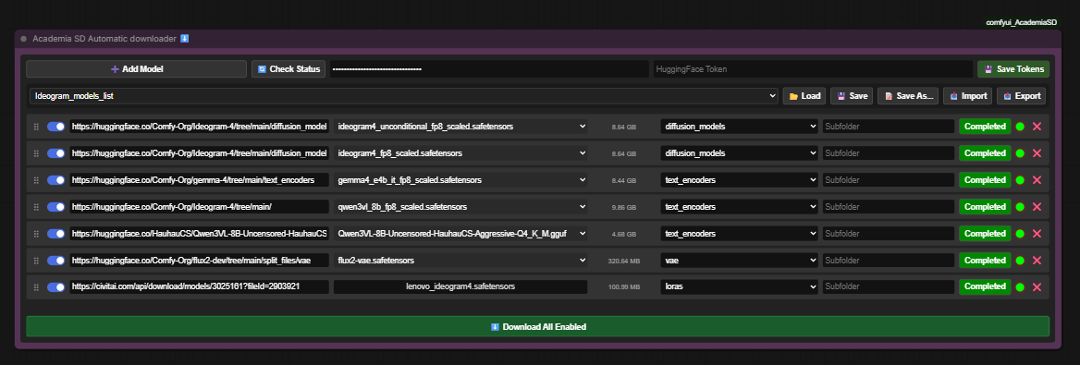Click the Check Status button
Image resolution: width=1080 pixels, height=365 pixels.
(288, 69)
